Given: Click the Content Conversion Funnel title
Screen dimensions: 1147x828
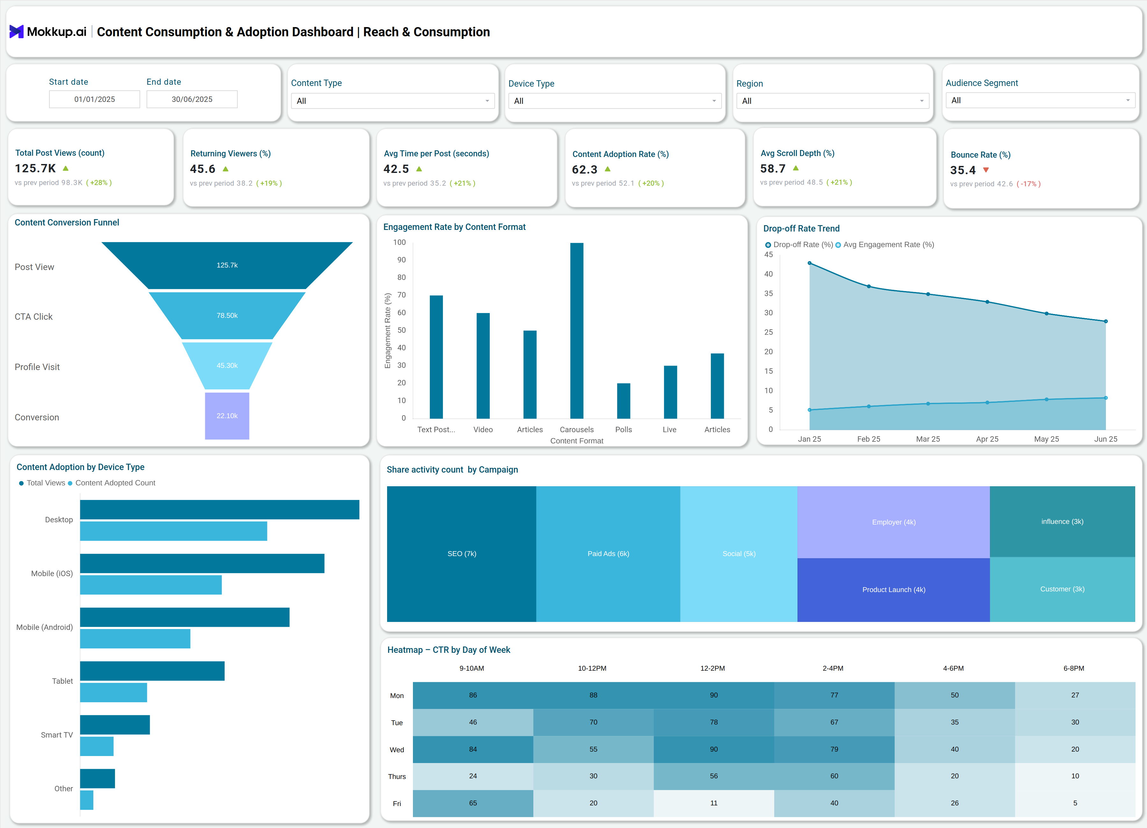Looking at the screenshot, I should [x=67, y=223].
